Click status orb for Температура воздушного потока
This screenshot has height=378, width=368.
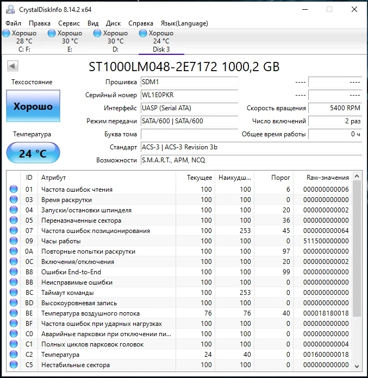tap(14, 313)
